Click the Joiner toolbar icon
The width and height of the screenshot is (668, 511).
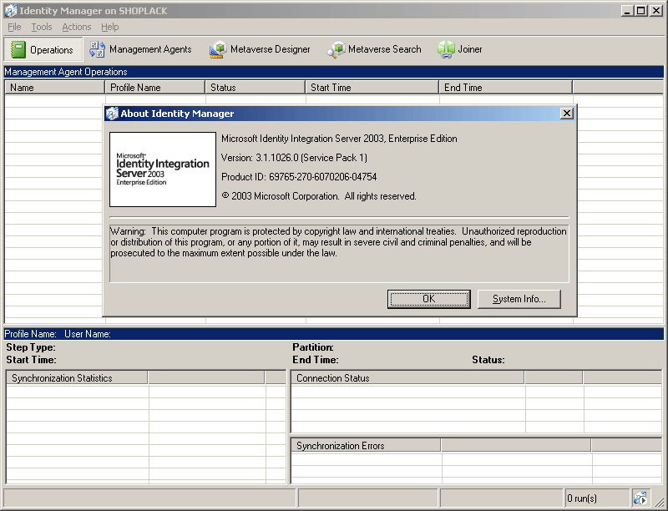(x=446, y=49)
